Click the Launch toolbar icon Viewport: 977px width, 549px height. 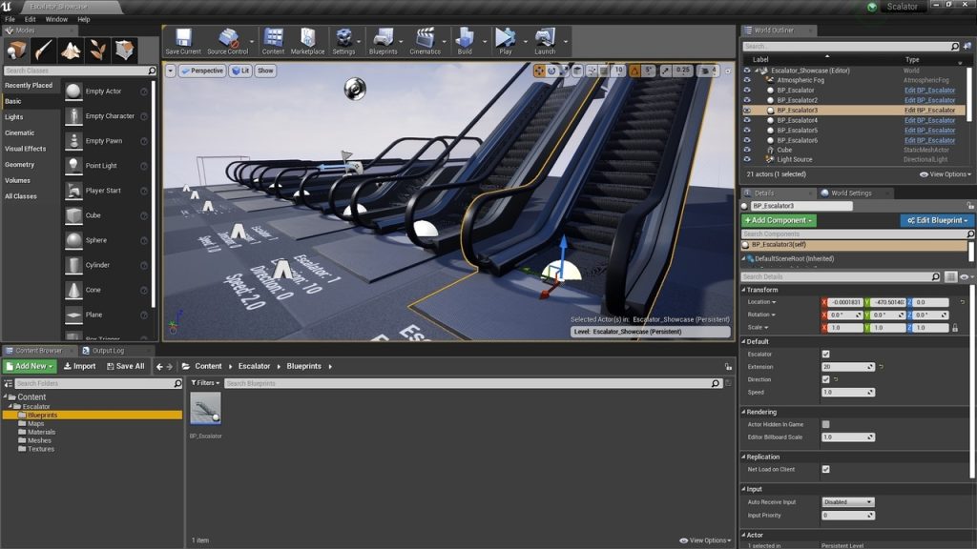545,40
